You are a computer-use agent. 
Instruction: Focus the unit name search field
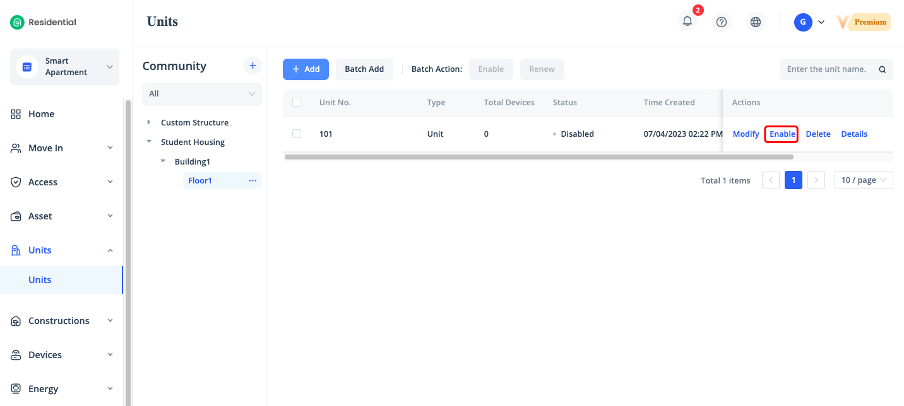click(x=828, y=69)
